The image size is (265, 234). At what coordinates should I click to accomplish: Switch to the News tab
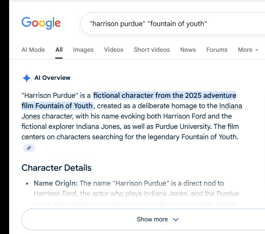coord(188,50)
